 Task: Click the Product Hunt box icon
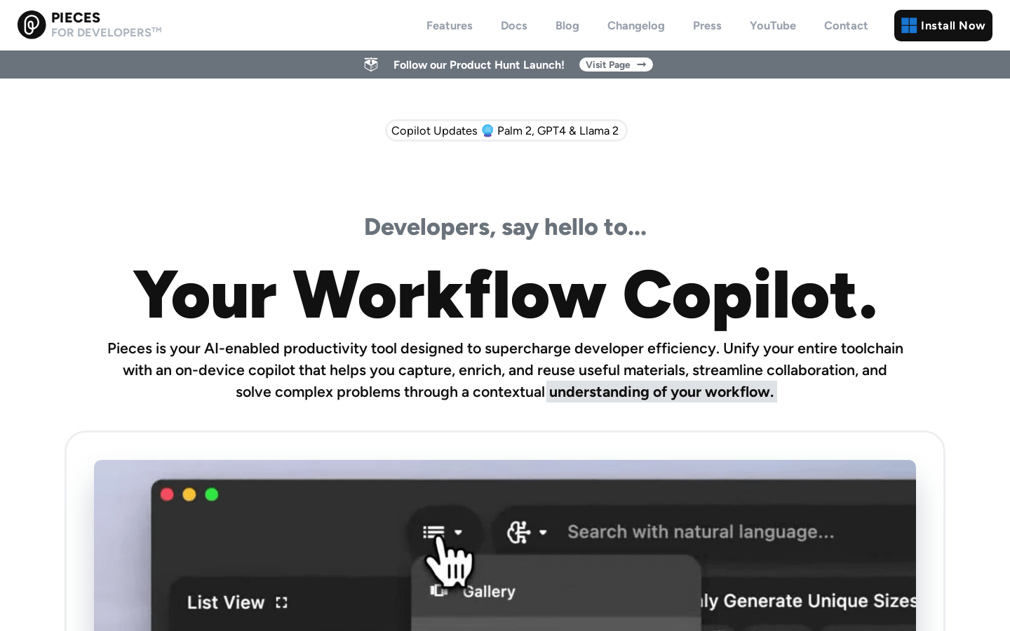(x=371, y=65)
